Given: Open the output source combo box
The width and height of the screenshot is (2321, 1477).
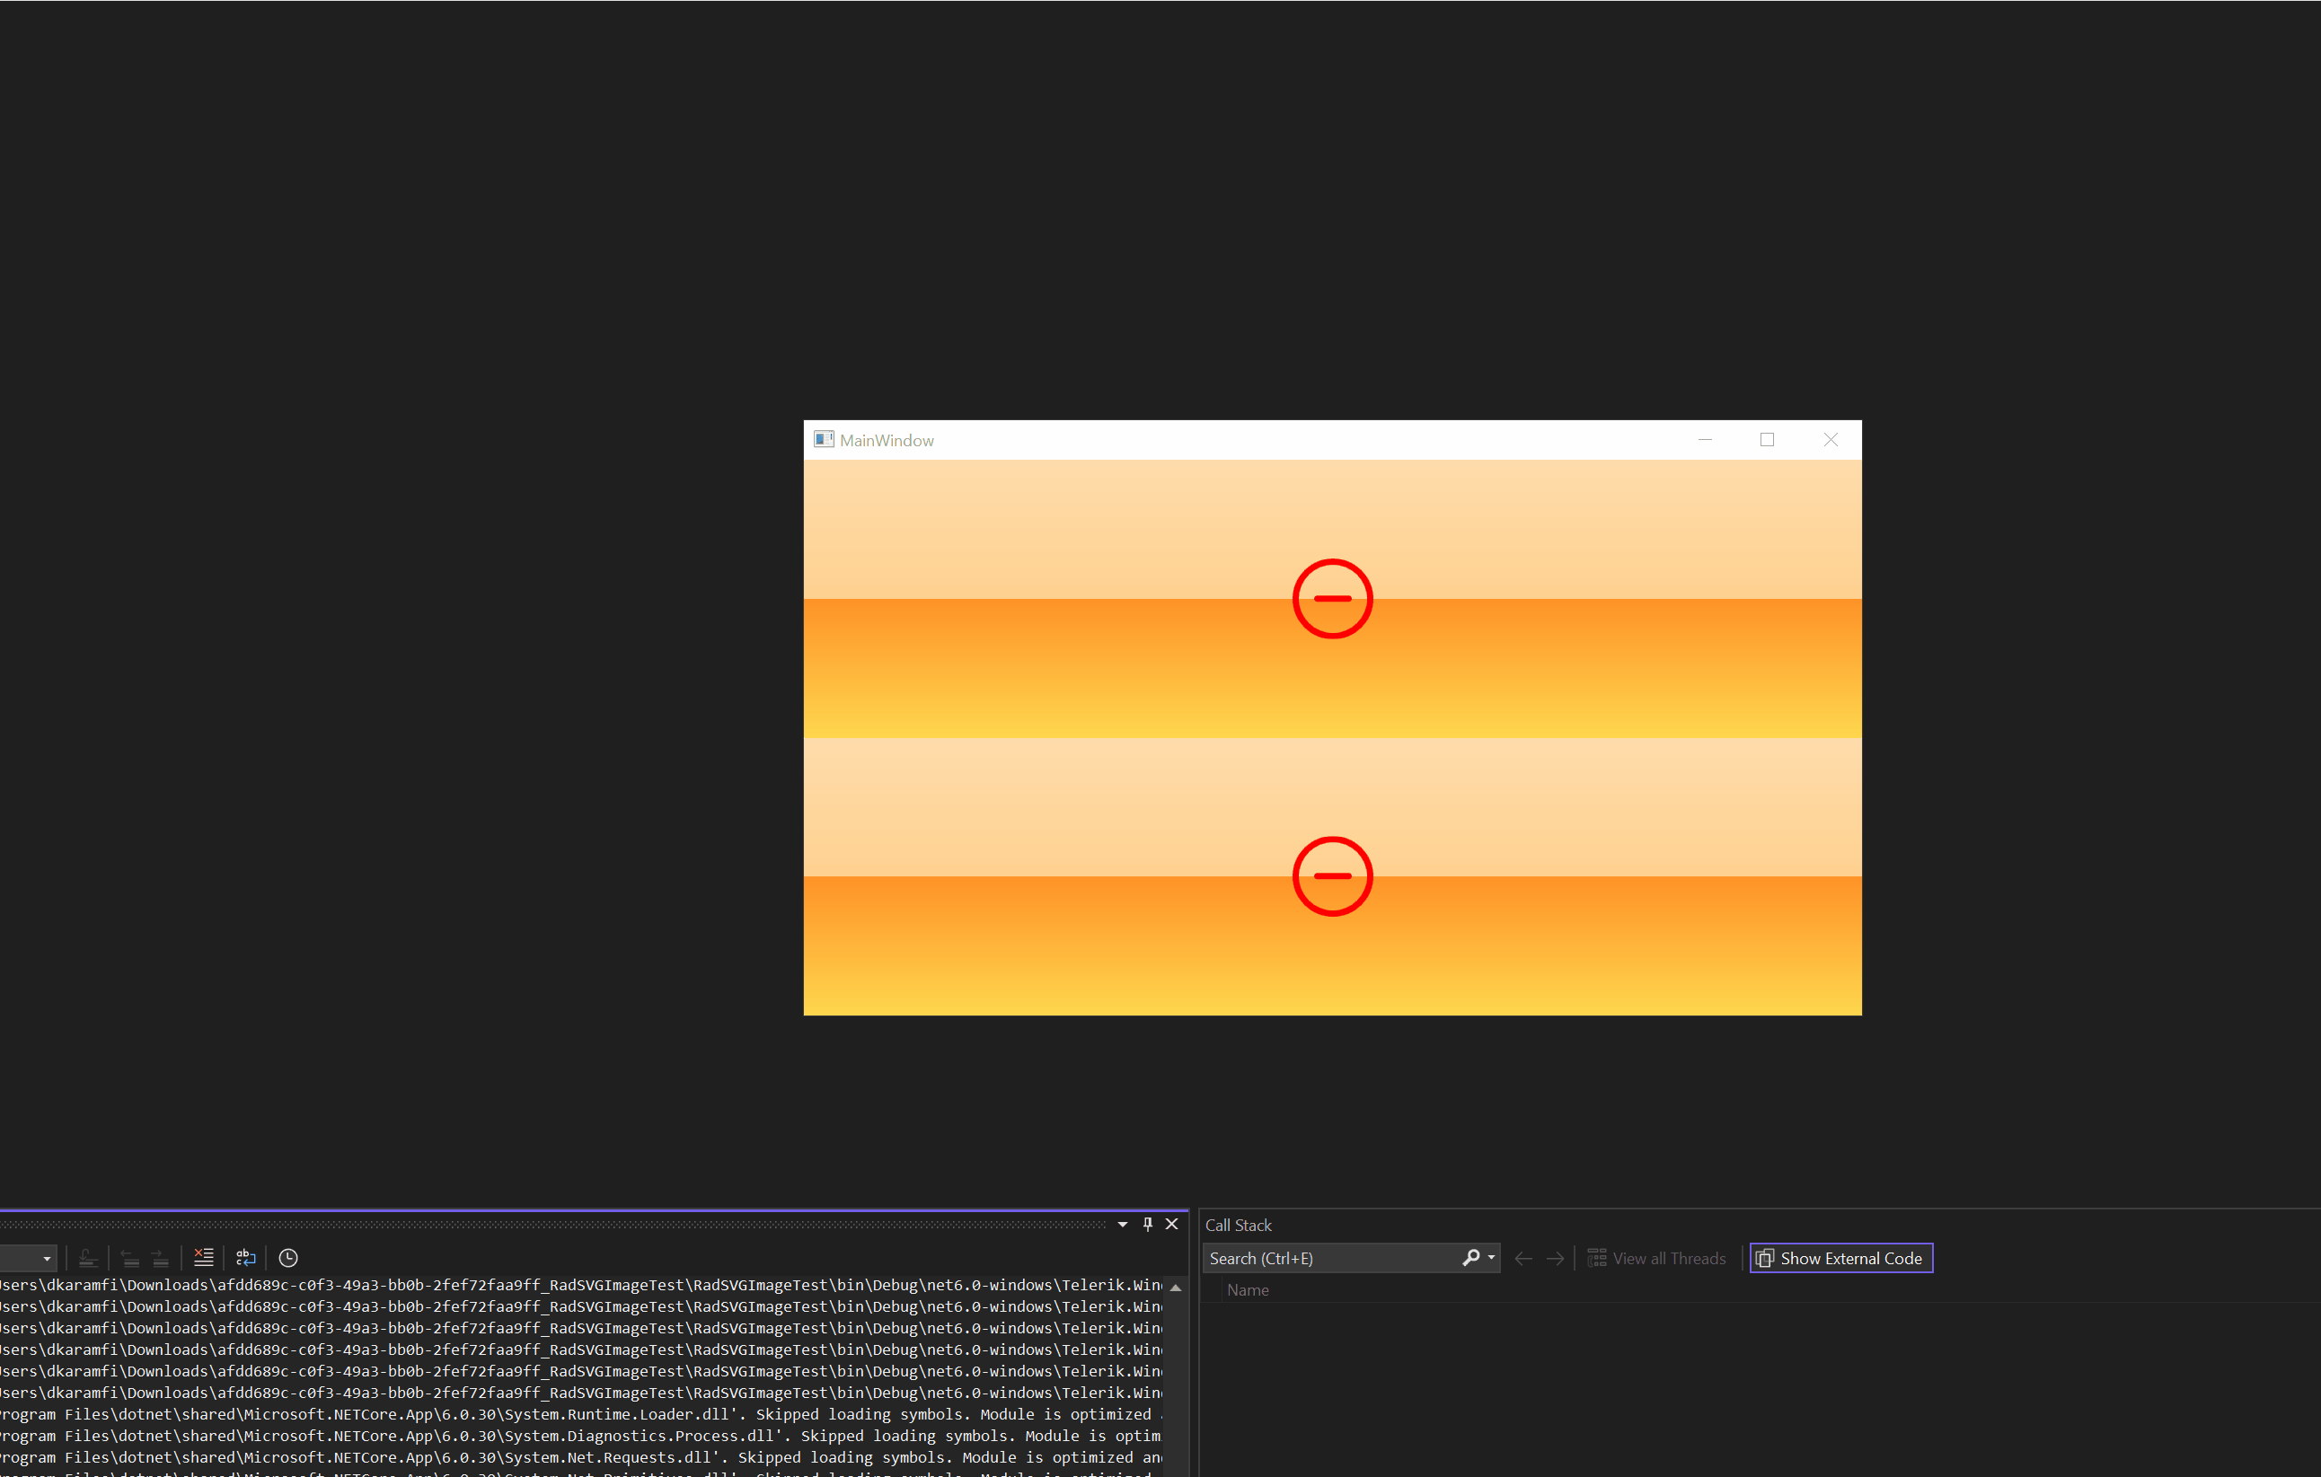Looking at the screenshot, I should (29, 1258).
